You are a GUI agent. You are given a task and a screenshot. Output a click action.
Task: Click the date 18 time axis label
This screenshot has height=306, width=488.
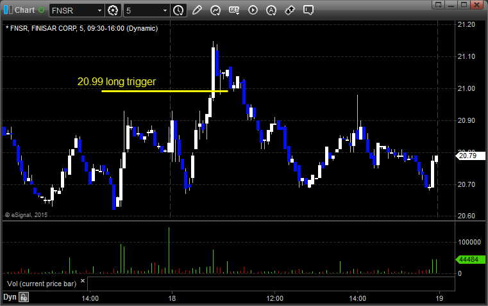(172, 298)
